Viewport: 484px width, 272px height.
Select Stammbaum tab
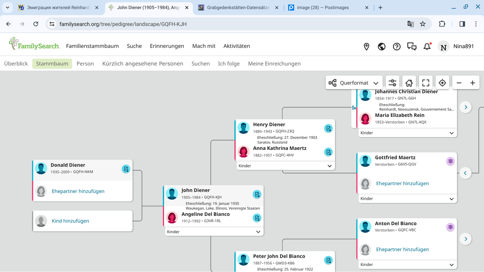pyautogui.click(x=52, y=63)
